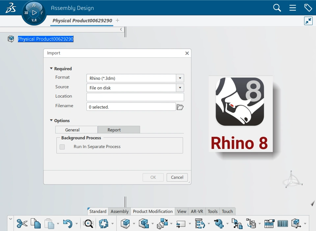The image size is (316, 231).
Task: Click the Cut scissors icon
Action: 22,223
